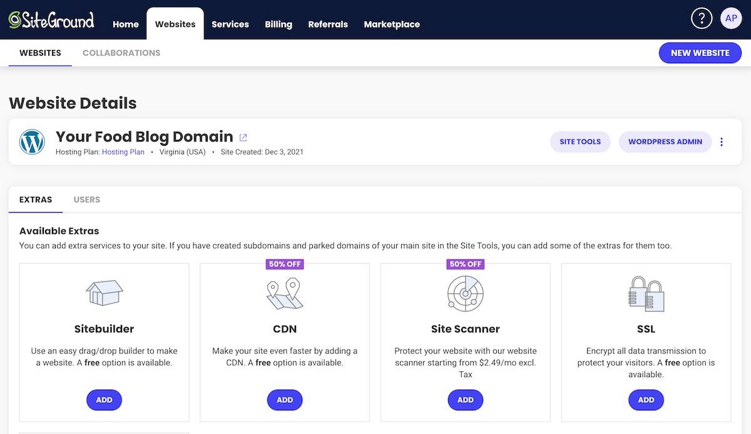This screenshot has height=434, width=751.
Task: Select the EXTRAS tab
Action: coord(35,199)
